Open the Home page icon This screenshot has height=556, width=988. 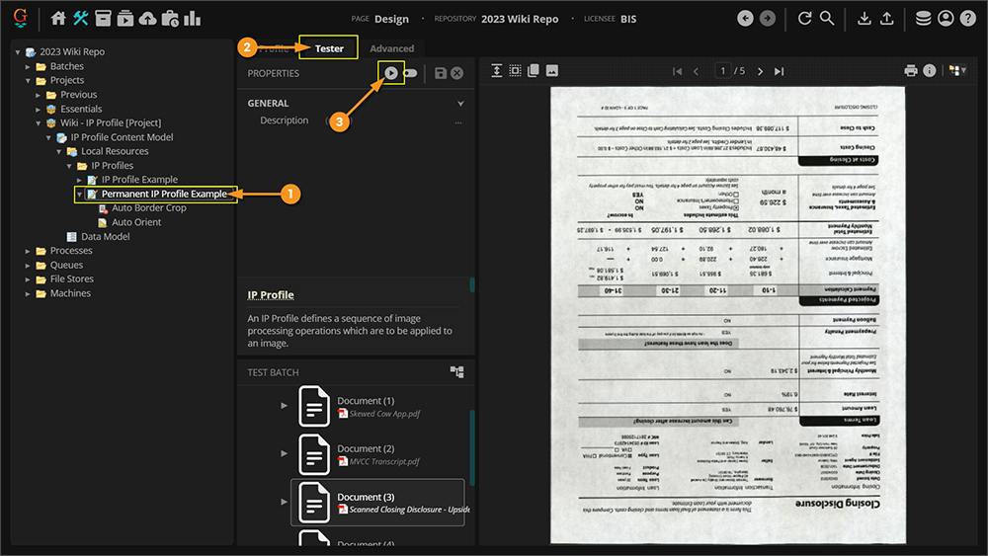[58, 18]
